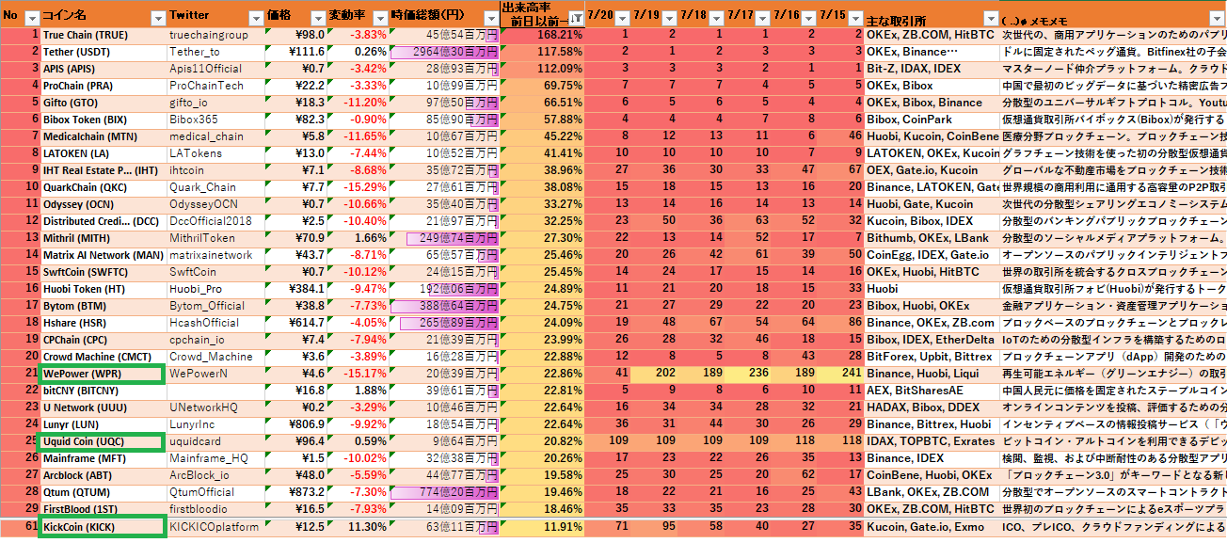Select Qtum's 774億 market cap cell
The image size is (1227, 543).
[444, 492]
